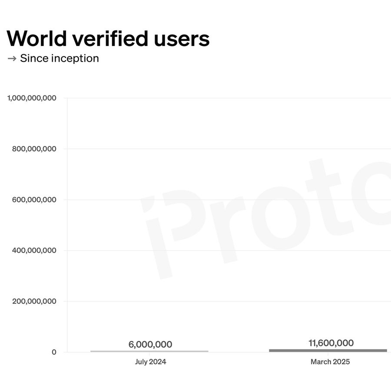Click the July 2024 bar
Screen dimensions: 391x391
[x=149, y=351]
